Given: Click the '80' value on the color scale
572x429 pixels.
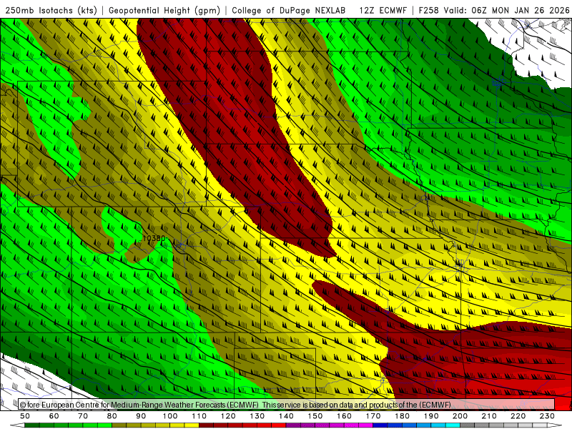Looking at the screenshot, I should (x=112, y=416).
